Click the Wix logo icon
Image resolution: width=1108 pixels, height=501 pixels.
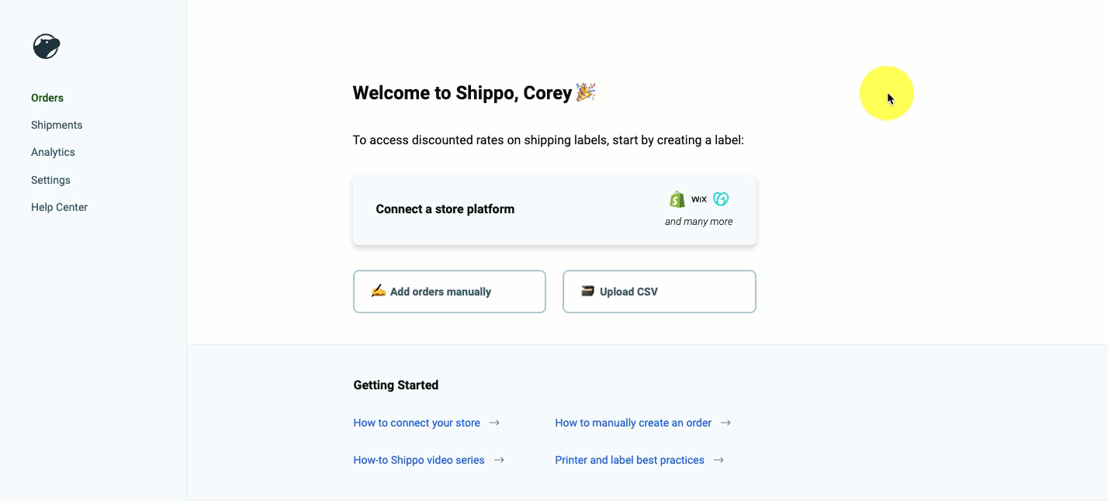[x=699, y=199]
